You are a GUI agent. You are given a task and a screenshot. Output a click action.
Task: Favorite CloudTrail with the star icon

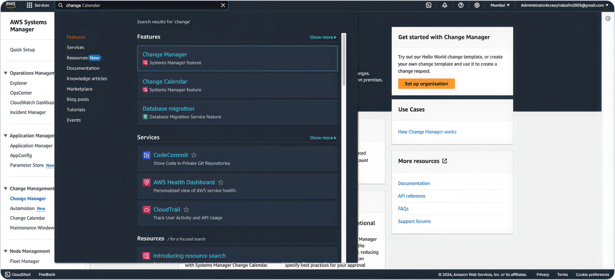[186, 210]
